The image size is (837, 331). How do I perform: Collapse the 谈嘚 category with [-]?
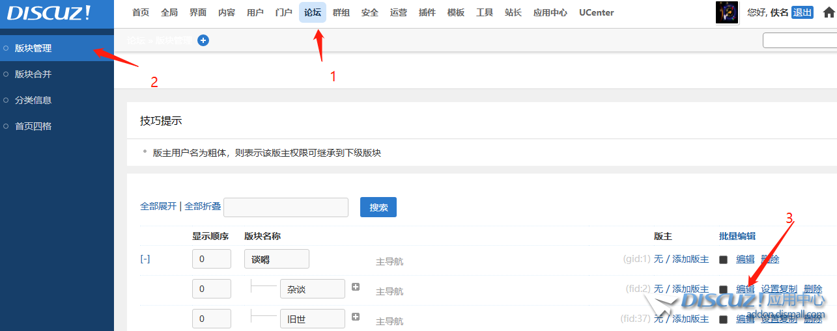coord(145,259)
